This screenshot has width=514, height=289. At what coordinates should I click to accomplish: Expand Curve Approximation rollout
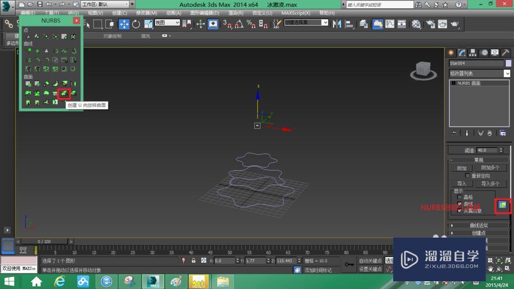[479, 225]
